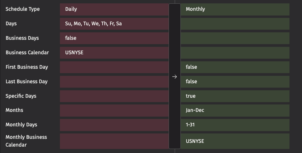Click the First Business Day row label

(x=27, y=67)
